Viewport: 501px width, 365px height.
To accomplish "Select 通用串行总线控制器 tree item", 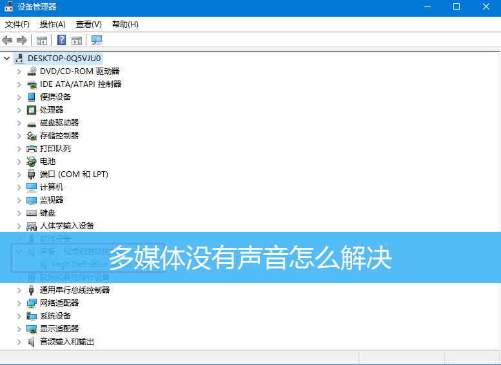I will (x=75, y=290).
